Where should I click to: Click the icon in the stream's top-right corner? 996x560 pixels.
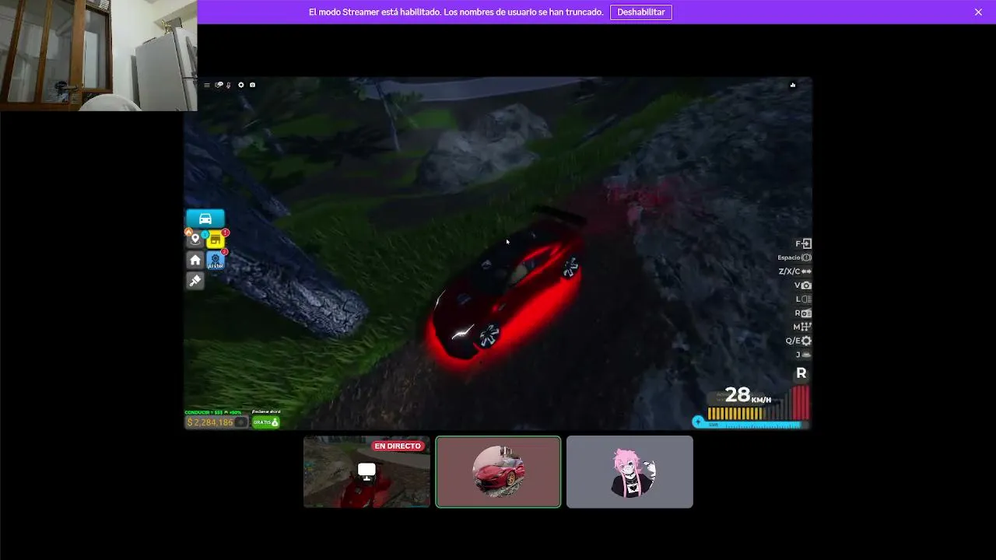pyautogui.click(x=792, y=85)
